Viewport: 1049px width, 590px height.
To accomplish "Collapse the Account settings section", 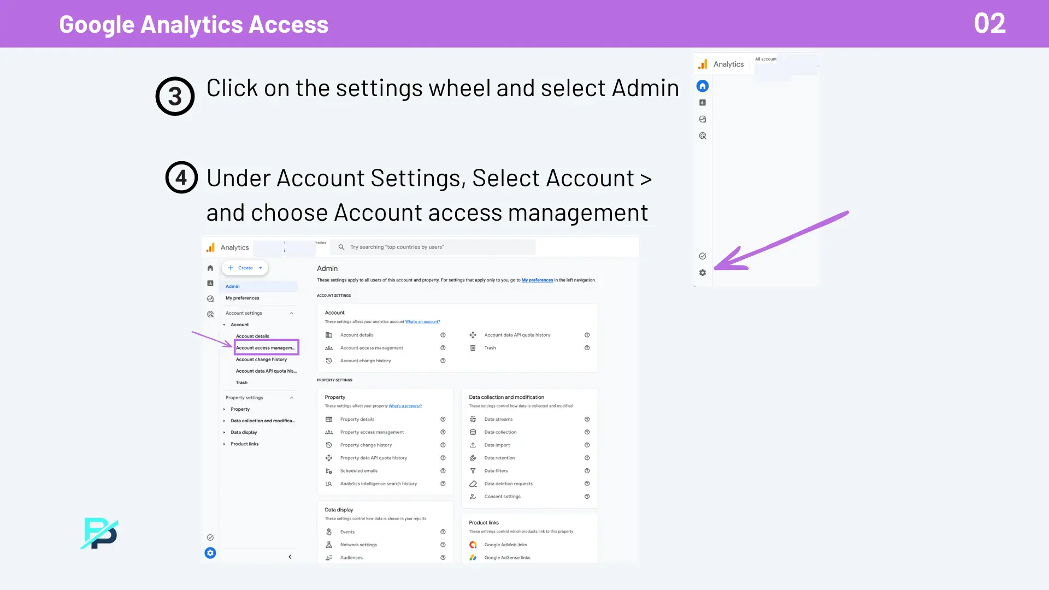I will [x=292, y=314].
